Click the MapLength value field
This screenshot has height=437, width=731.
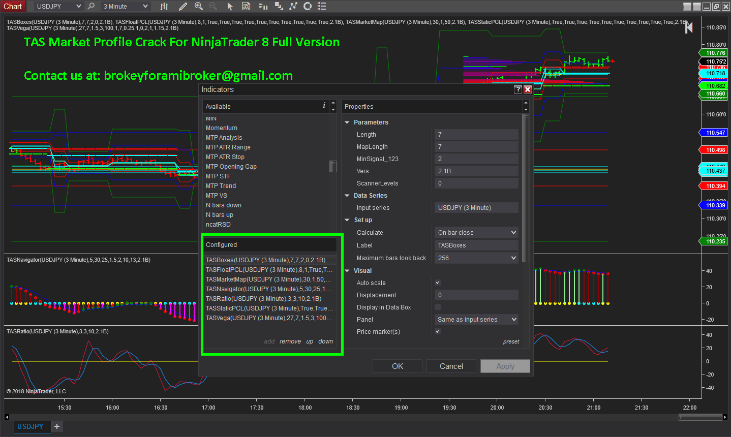click(476, 146)
